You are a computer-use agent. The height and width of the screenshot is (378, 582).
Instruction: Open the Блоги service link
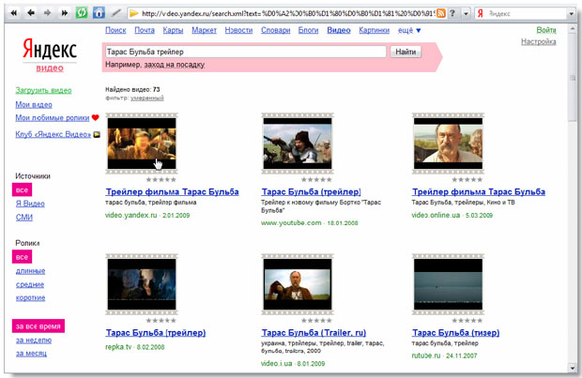click(309, 30)
